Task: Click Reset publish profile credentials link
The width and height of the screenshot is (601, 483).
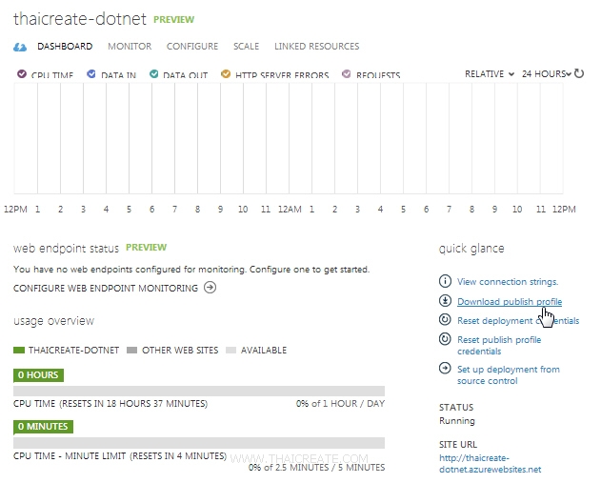Action: 499,346
